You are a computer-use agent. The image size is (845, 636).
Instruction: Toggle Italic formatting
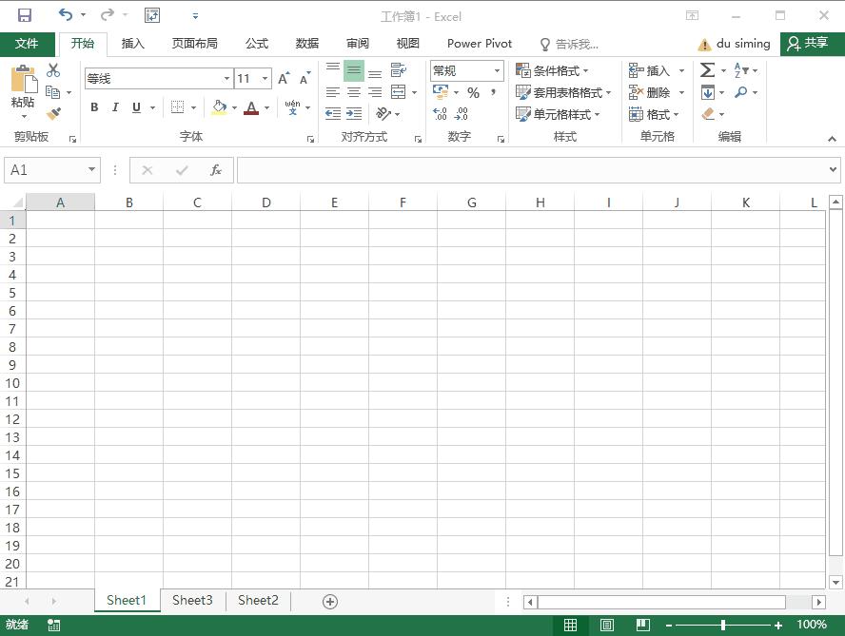click(x=115, y=107)
